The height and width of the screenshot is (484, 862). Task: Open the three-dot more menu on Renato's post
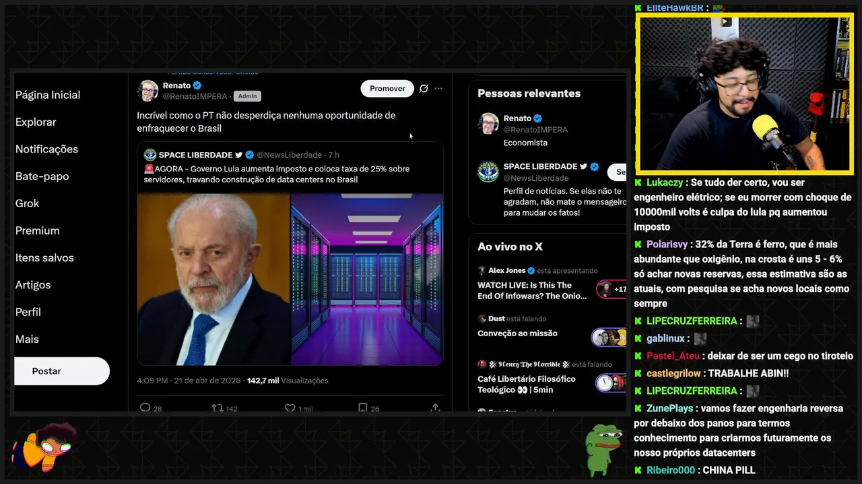[x=438, y=88]
